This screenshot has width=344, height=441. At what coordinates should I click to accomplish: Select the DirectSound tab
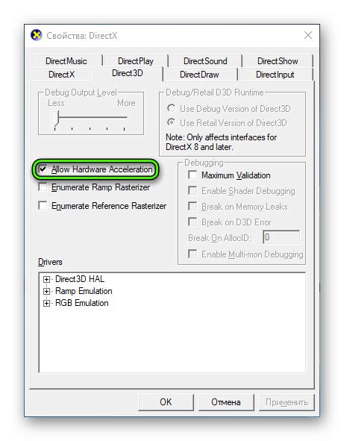(205, 61)
